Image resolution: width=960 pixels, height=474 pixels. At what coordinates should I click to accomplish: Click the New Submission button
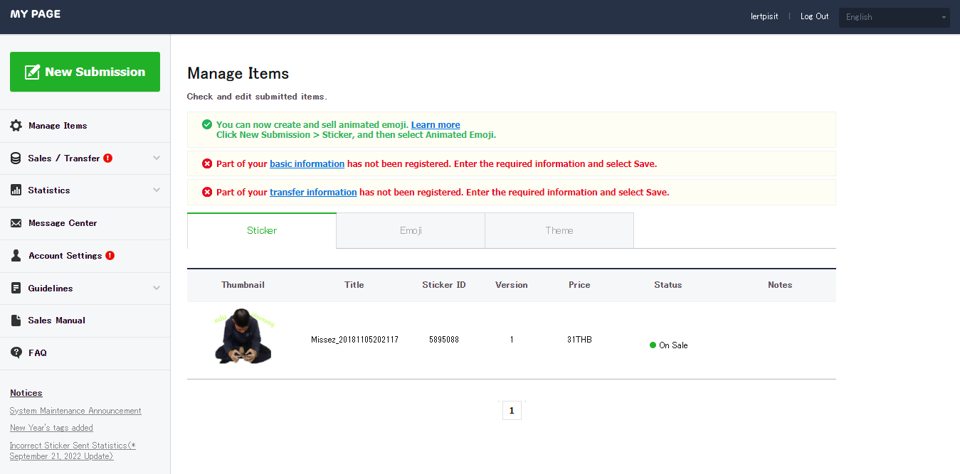(85, 72)
